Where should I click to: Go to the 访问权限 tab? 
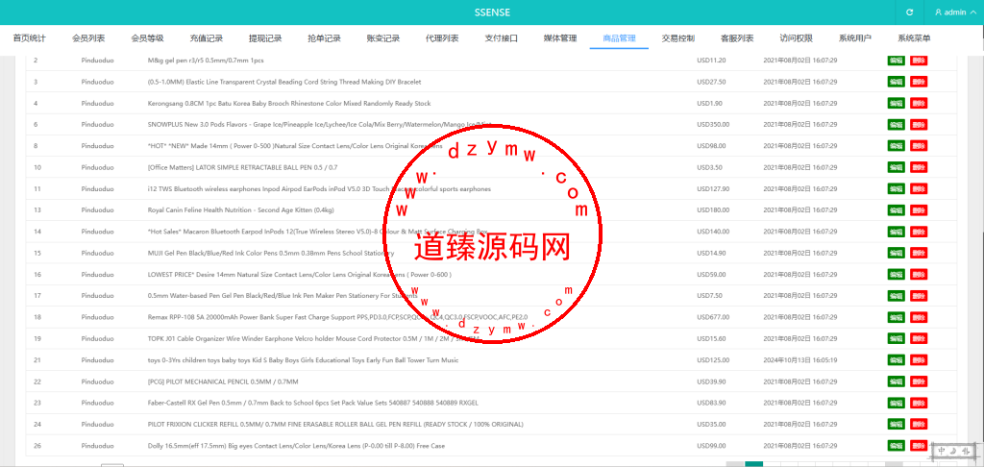coord(797,38)
